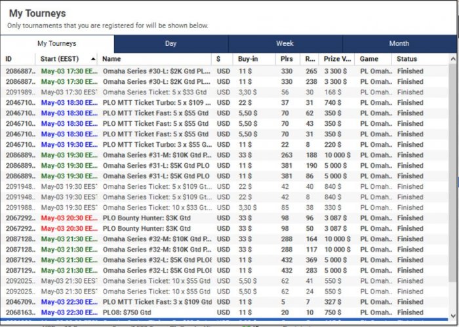This screenshot has height=327, width=459.
Task: Select PLO MTT Ticket Turbo: 5 x $109 row
Action: [x=224, y=103]
